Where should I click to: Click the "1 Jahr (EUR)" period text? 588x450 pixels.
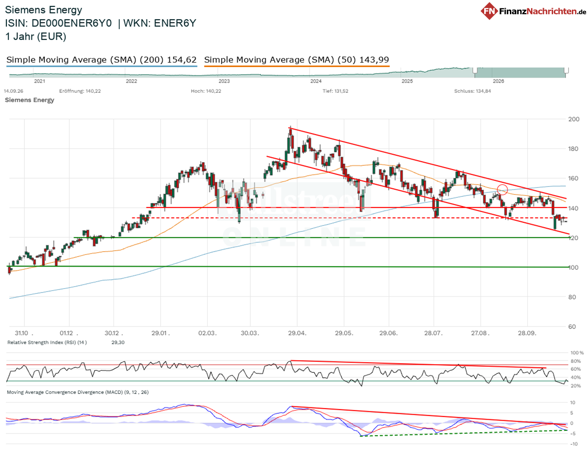coord(36,37)
